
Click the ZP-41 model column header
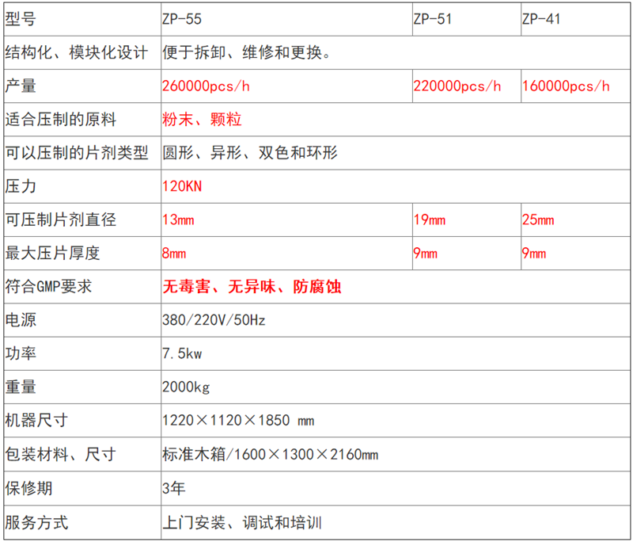click(541, 18)
